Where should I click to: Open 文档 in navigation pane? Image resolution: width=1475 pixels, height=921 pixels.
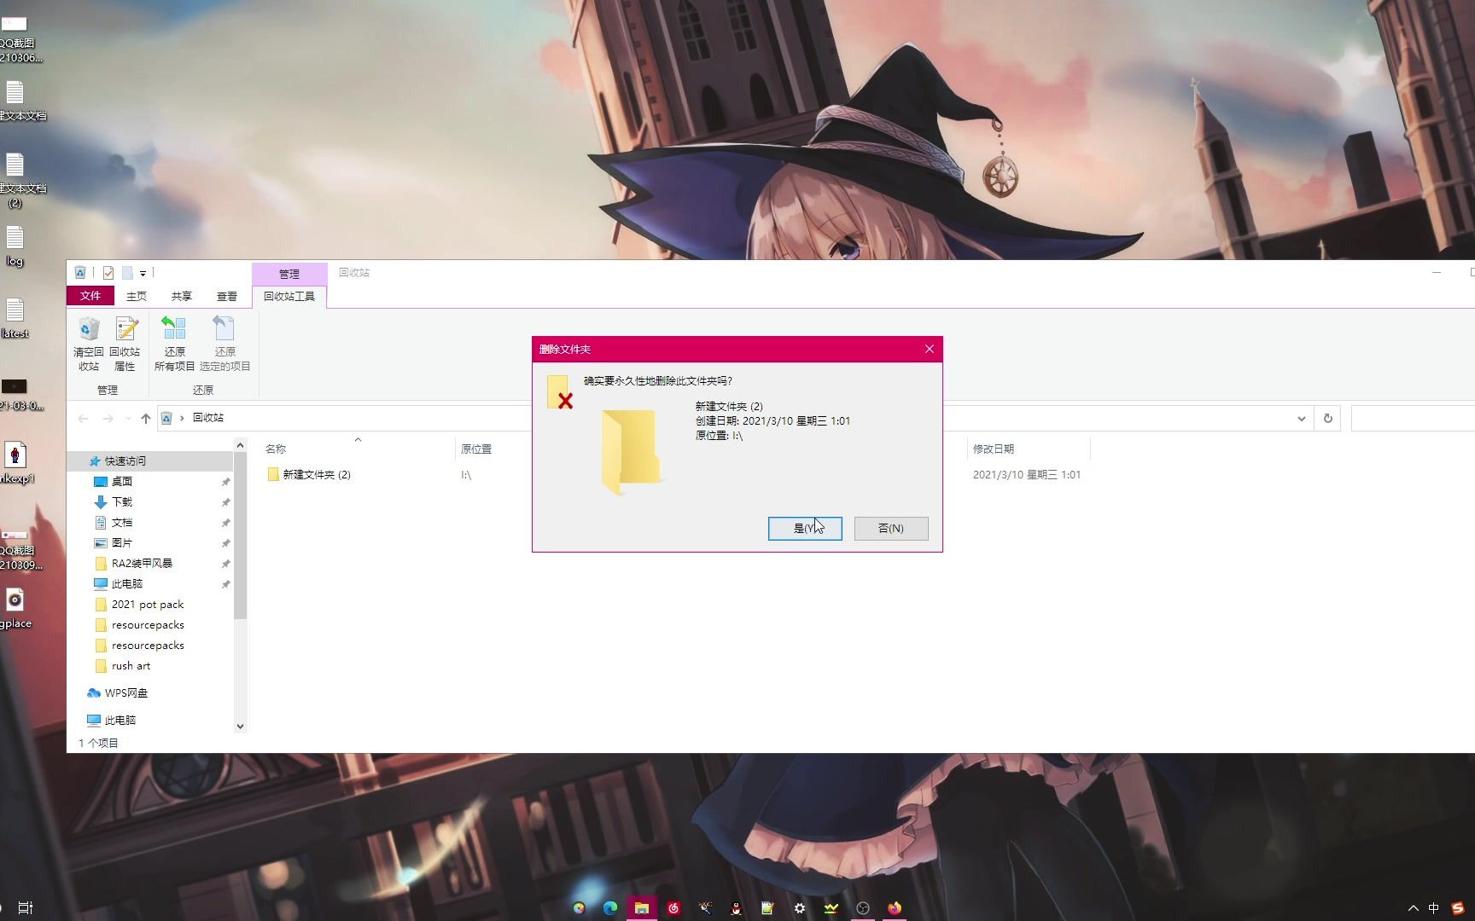pyautogui.click(x=122, y=522)
